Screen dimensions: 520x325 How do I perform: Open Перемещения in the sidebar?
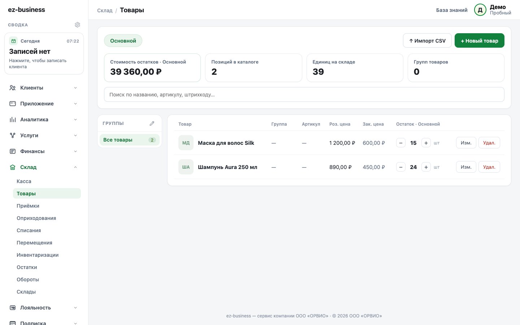(47, 243)
